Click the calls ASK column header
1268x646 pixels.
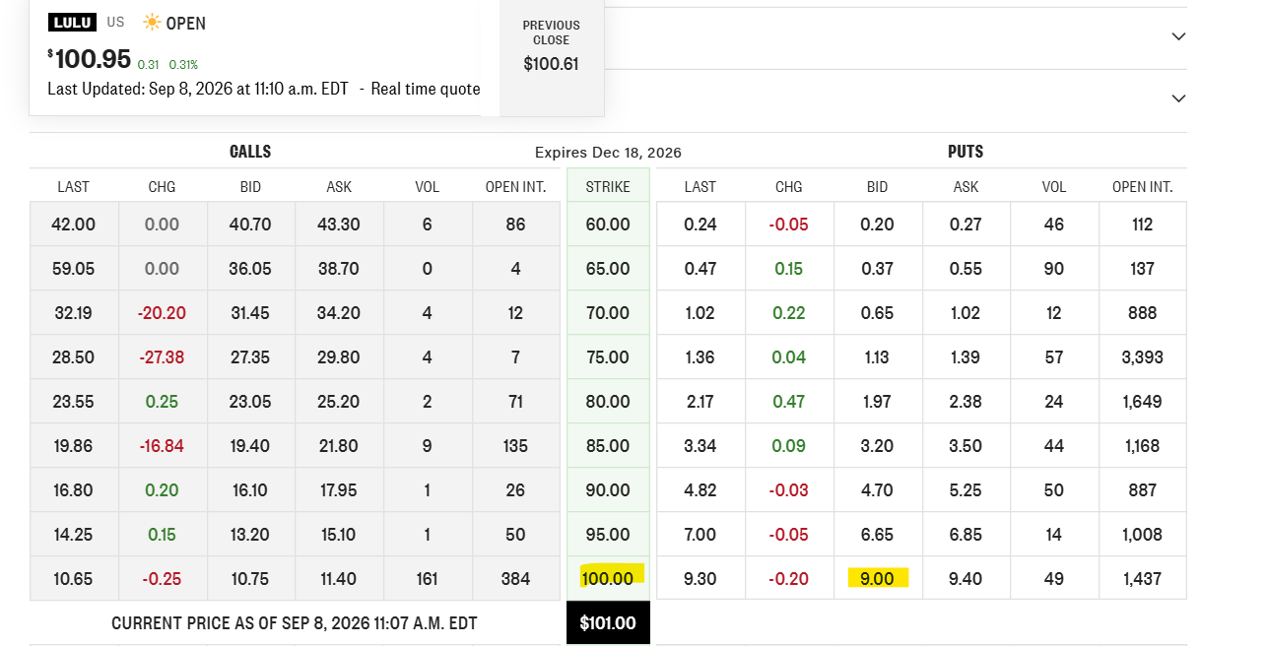tap(338, 187)
